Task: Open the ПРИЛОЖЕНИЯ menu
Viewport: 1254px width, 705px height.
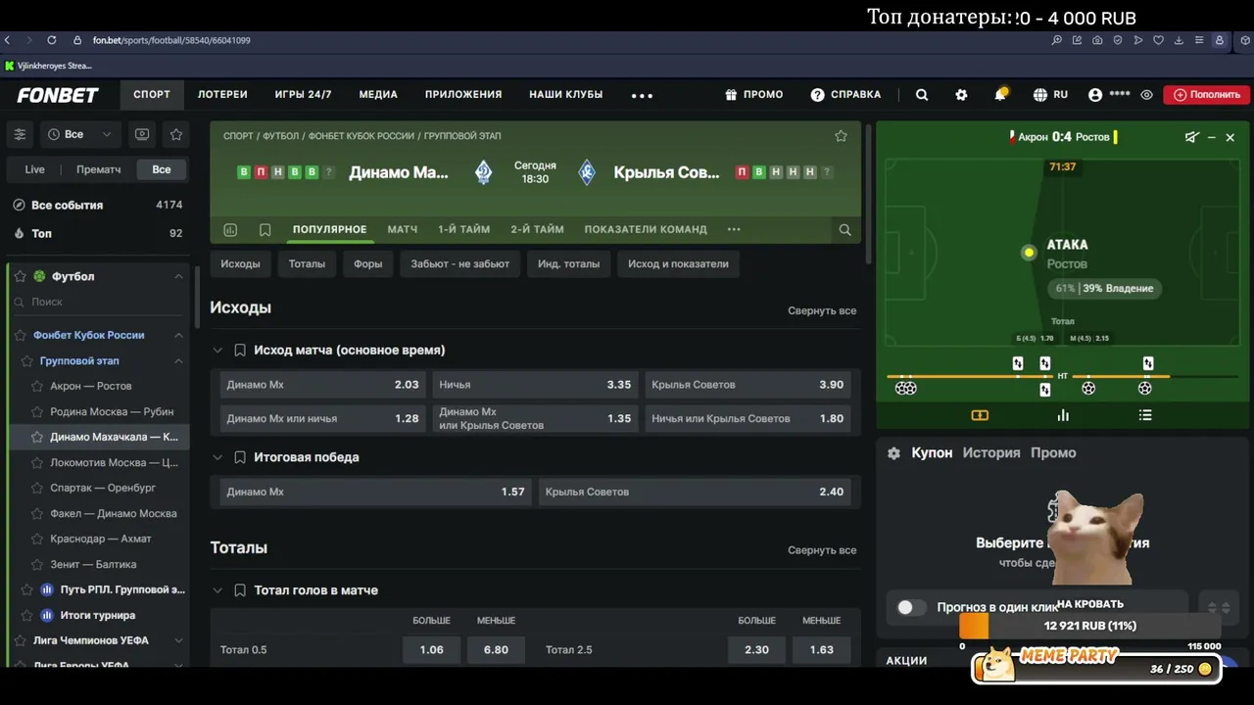Action: coord(463,95)
